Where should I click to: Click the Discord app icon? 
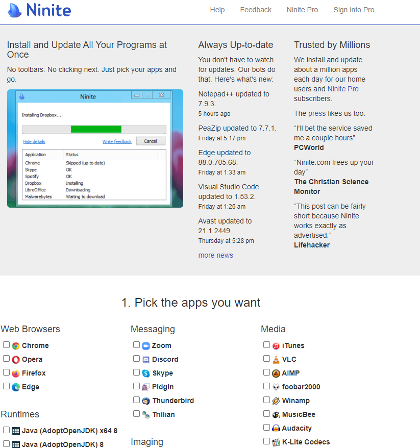[146, 359]
